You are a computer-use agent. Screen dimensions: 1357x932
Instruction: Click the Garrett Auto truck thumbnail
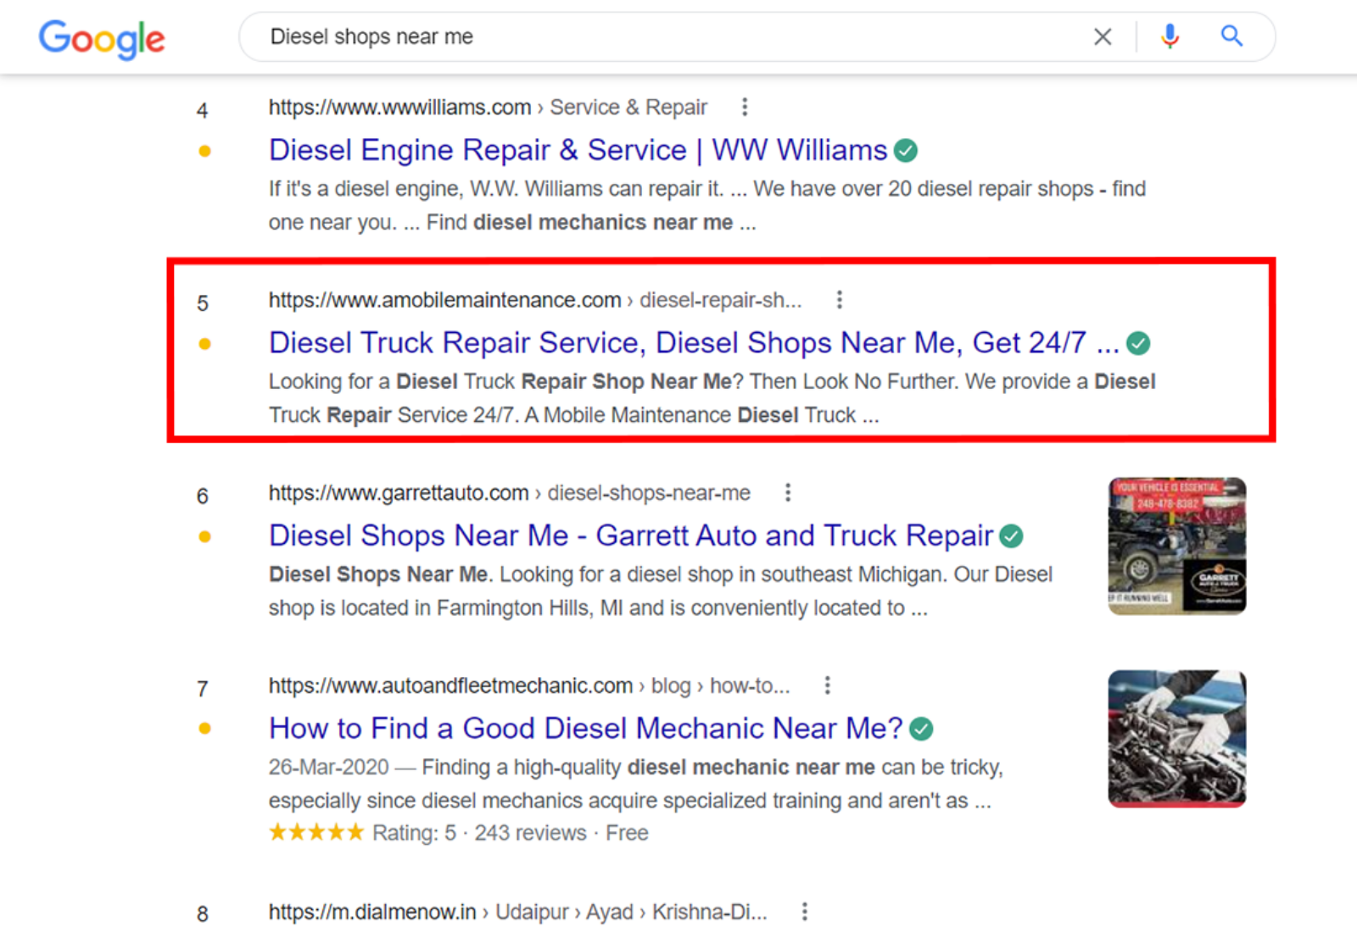pos(1176,546)
